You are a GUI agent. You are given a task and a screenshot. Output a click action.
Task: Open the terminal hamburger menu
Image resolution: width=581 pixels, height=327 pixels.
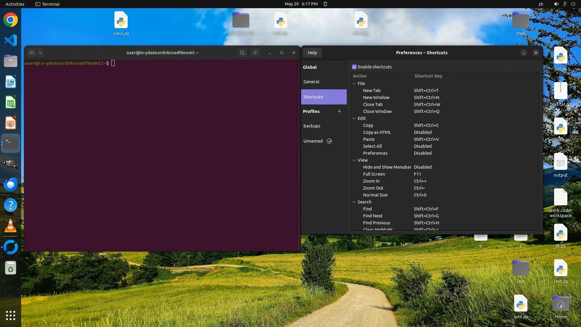click(x=255, y=53)
